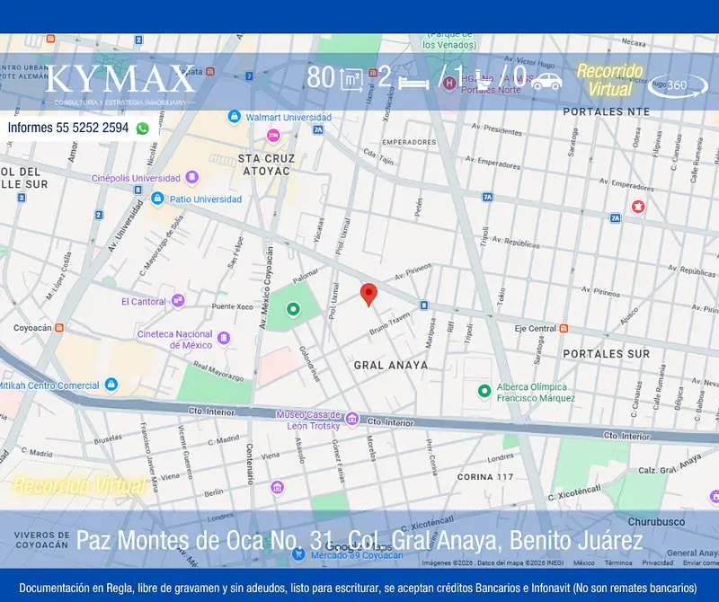Click the Real Mayorazgo street label

[x=218, y=371]
